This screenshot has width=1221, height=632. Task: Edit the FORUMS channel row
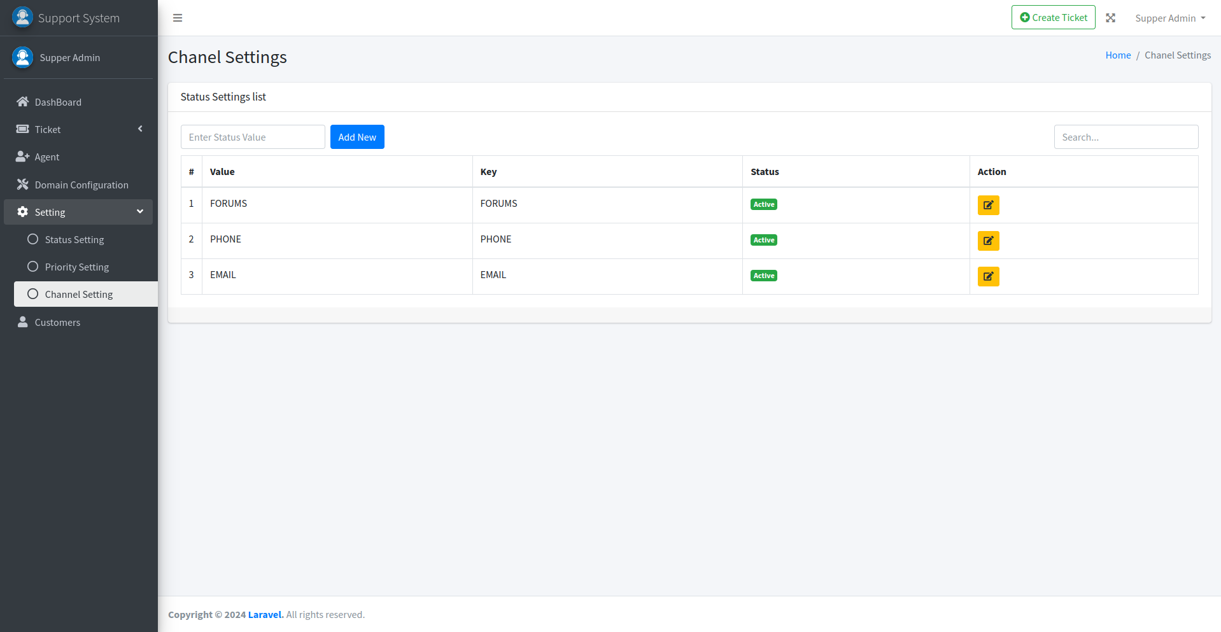click(988, 205)
